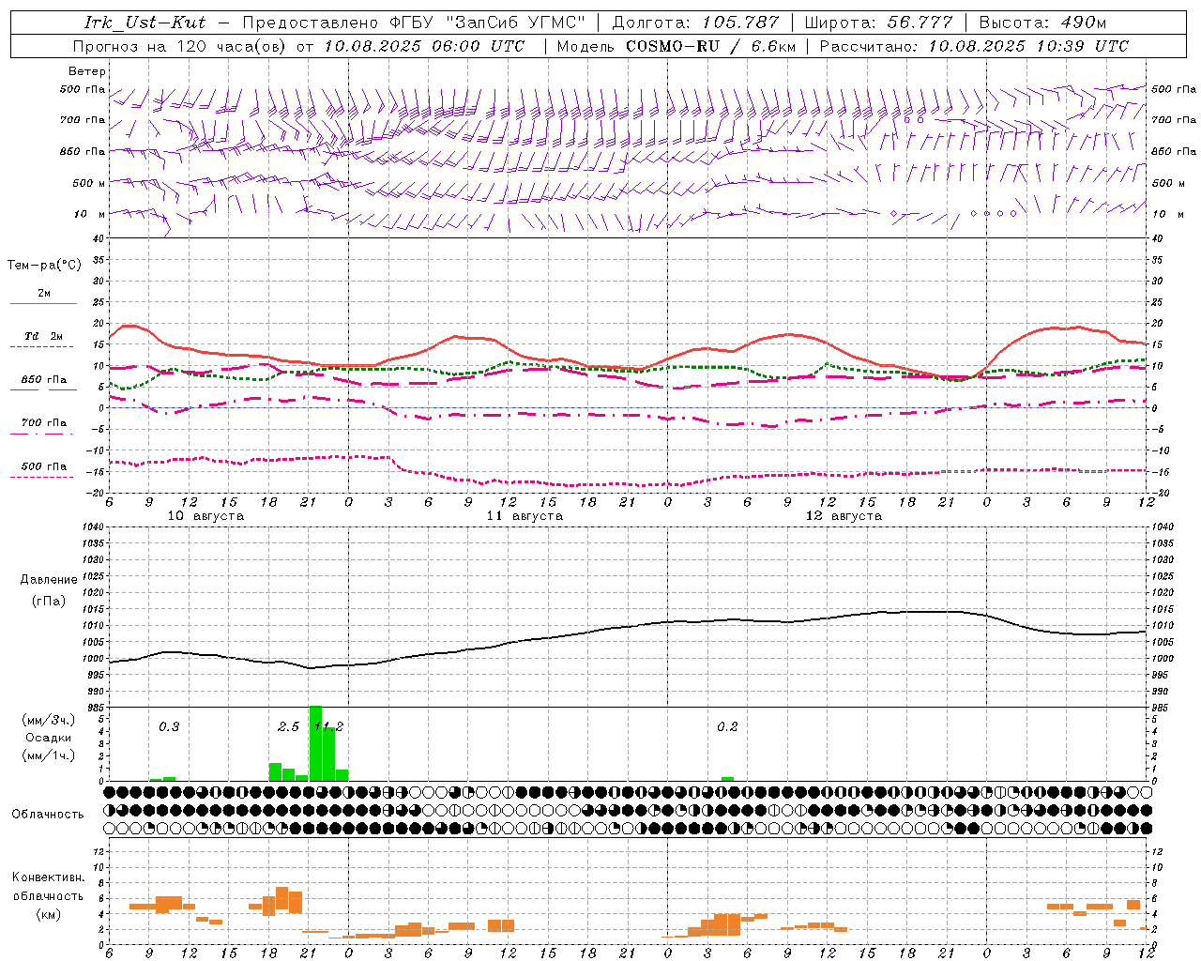Click the precipitation total value "0.2"
The height and width of the screenshot is (961, 1201).
(x=727, y=727)
